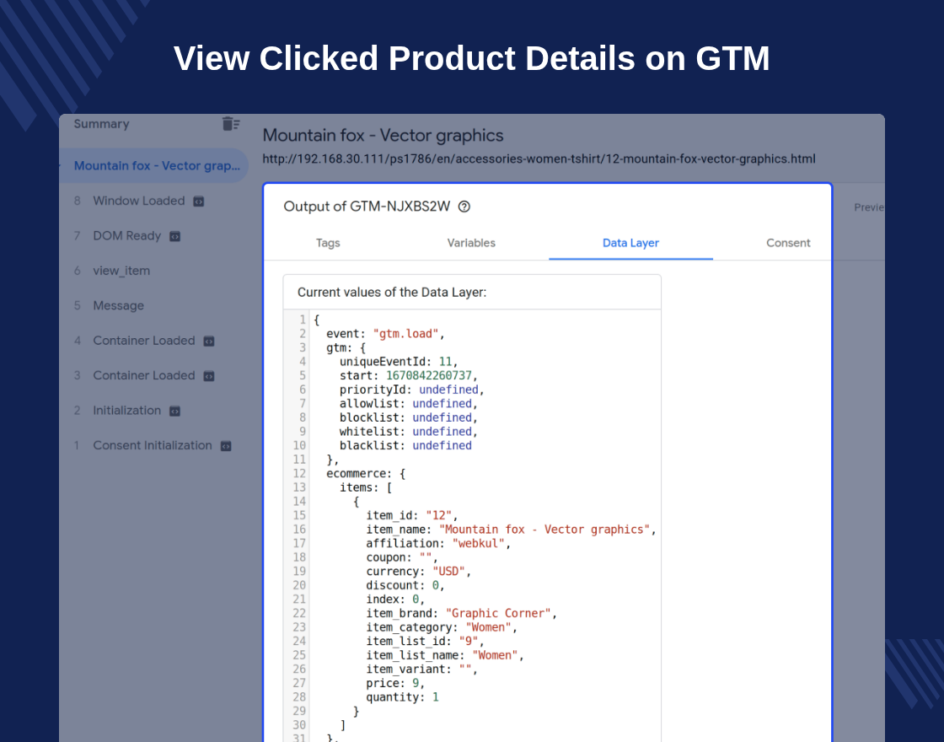Select event 3 Container Loaded
The image size is (944, 742).
144,376
